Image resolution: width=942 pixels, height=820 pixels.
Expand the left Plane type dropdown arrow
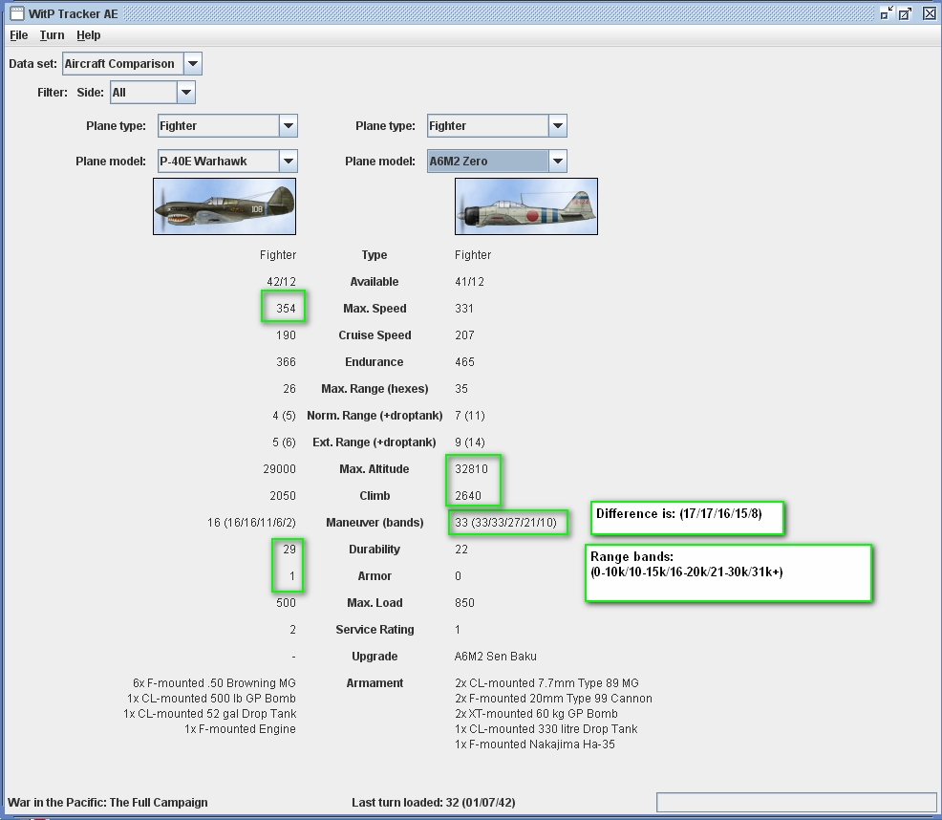click(x=289, y=125)
